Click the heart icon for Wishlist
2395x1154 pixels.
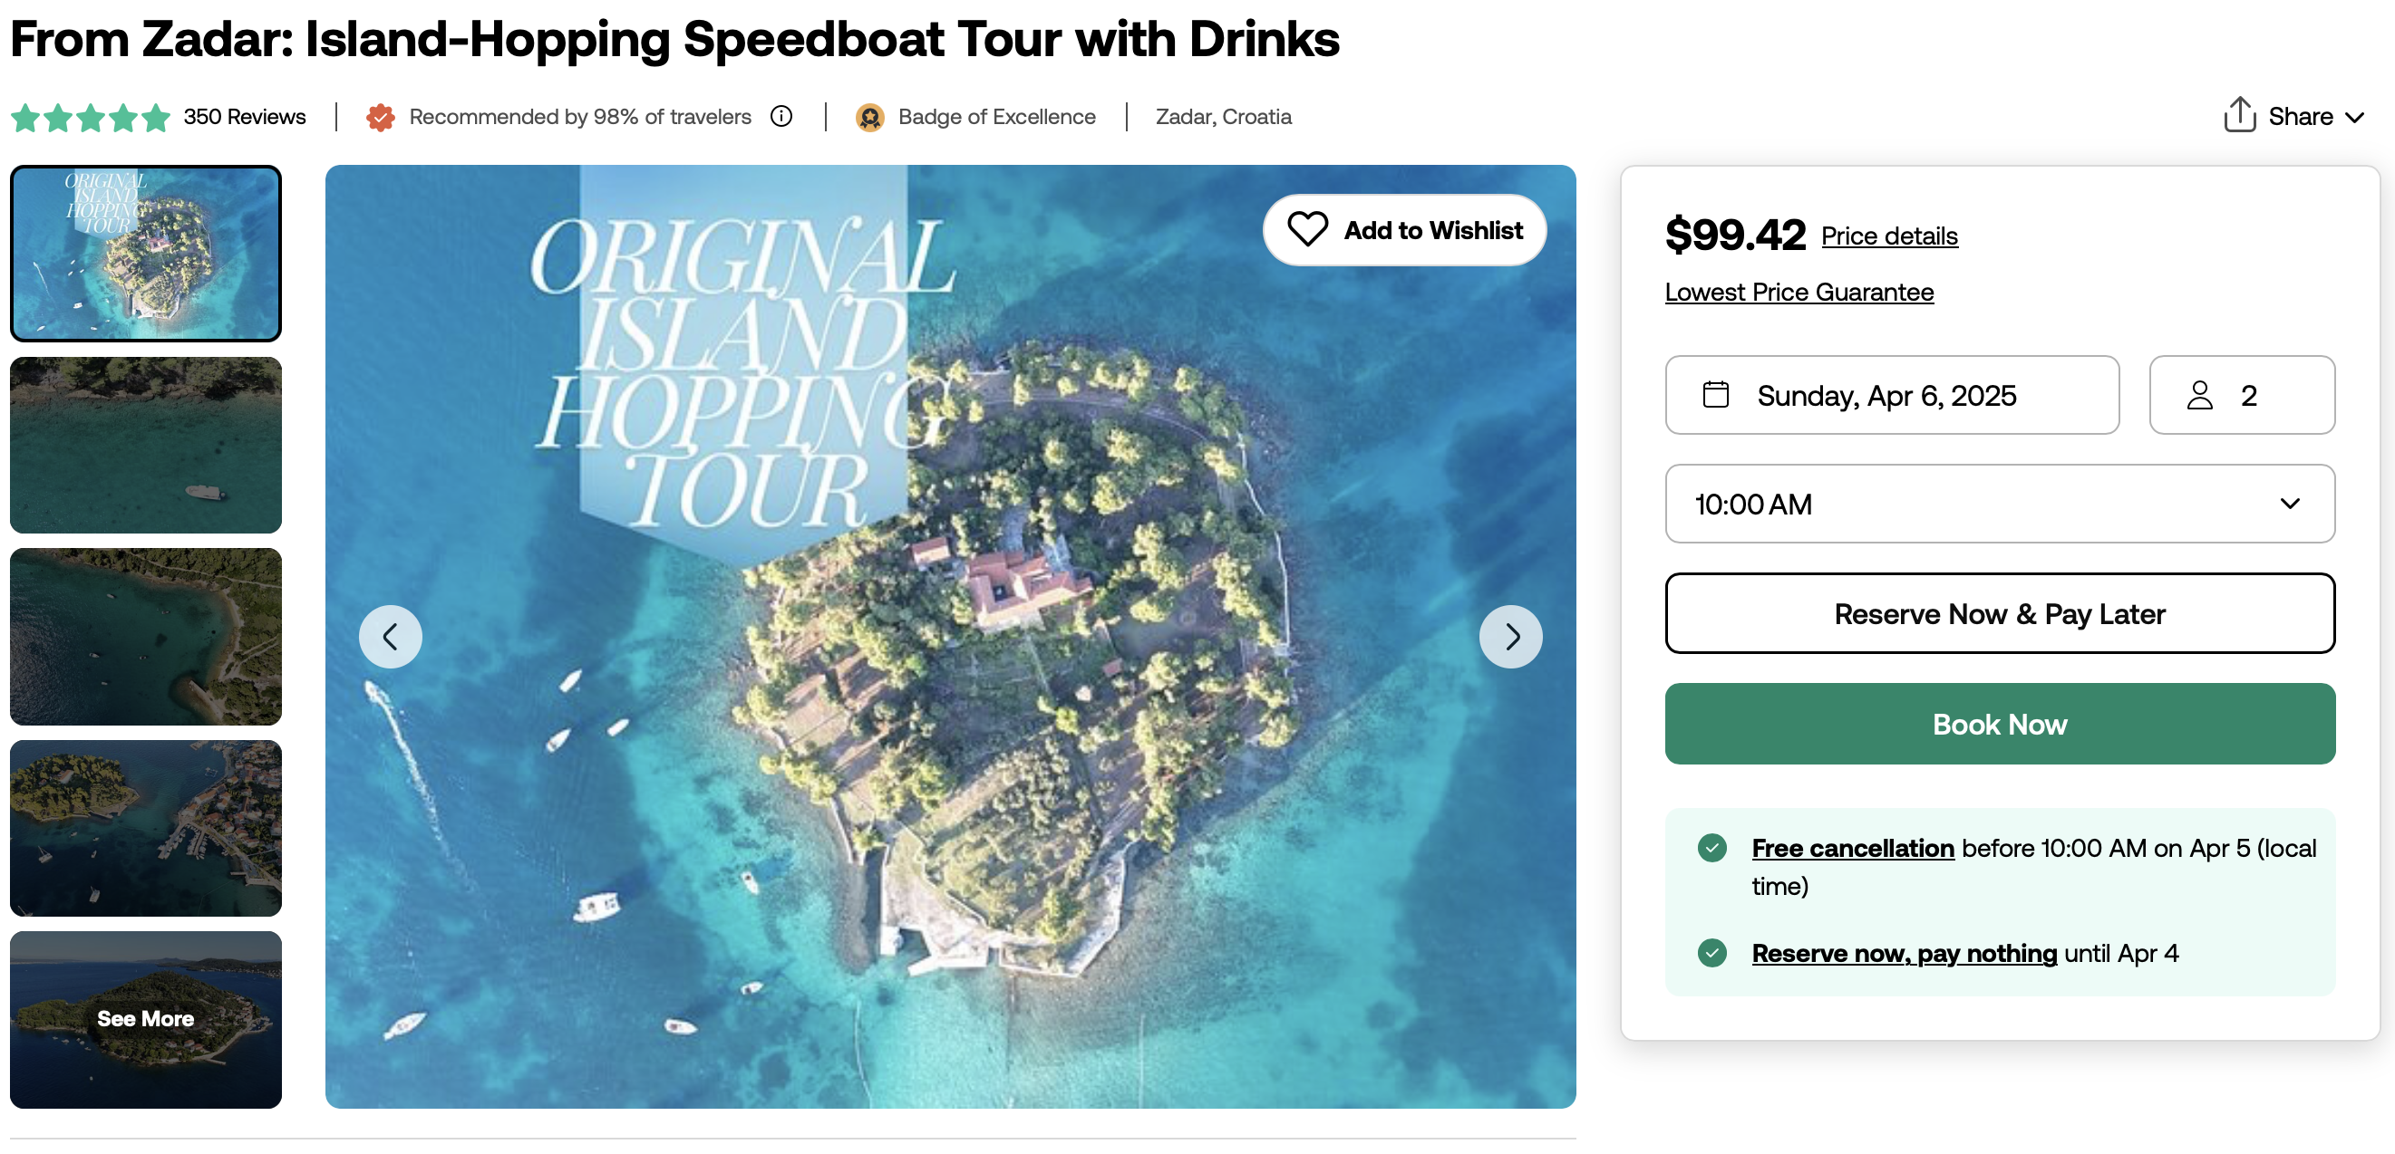[1306, 229]
